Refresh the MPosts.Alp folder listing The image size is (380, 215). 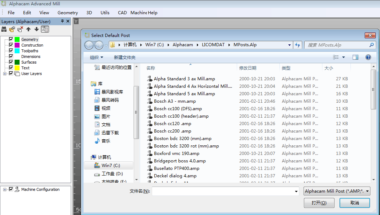pyautogui.click(x=298, y=45)
